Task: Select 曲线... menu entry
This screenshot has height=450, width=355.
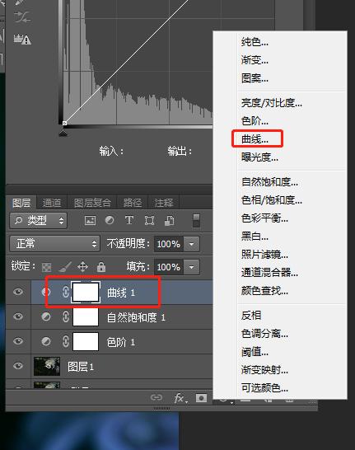Action: point(255,139)
